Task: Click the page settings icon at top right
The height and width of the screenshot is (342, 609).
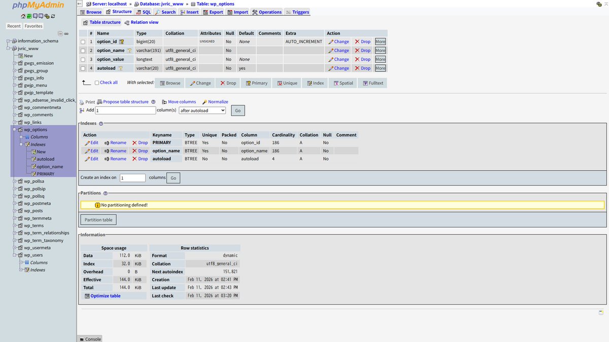Action: coord(599,4)
